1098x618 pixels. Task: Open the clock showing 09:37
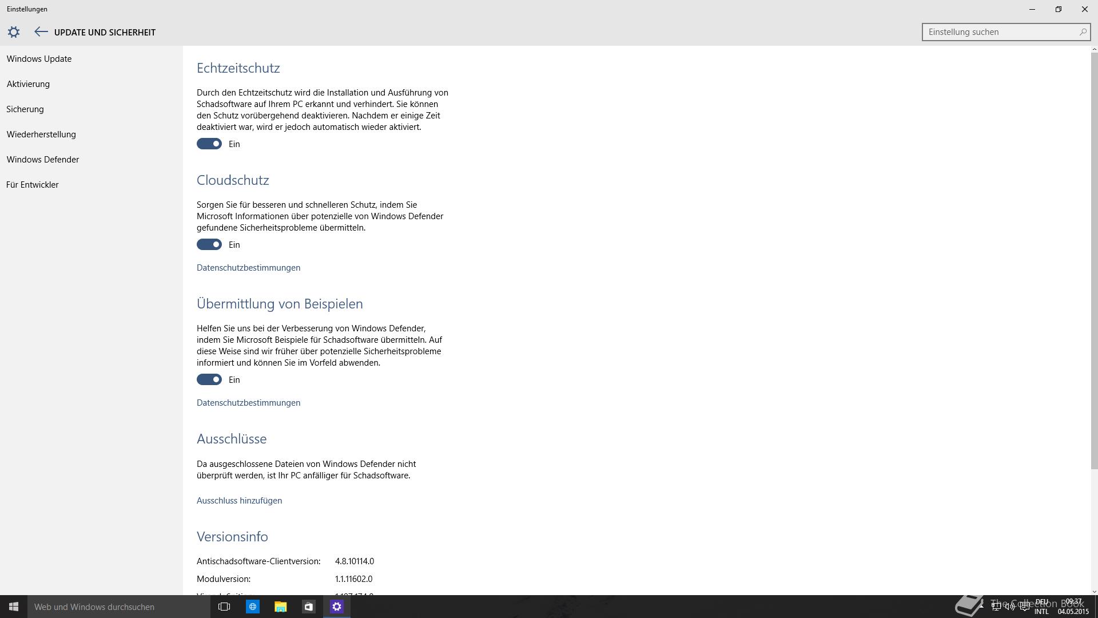[1073, 607]
